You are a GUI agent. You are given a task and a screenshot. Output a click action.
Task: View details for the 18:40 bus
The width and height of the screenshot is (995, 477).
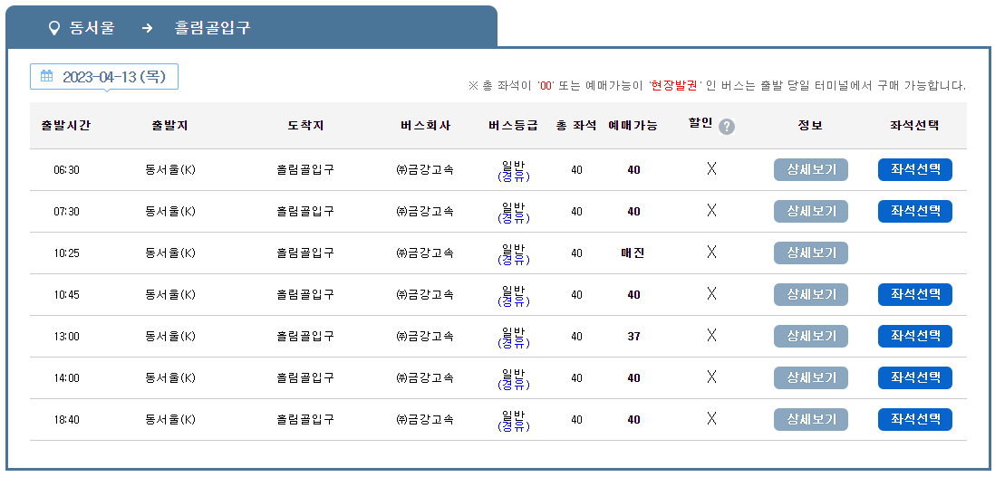coord(810,419)
